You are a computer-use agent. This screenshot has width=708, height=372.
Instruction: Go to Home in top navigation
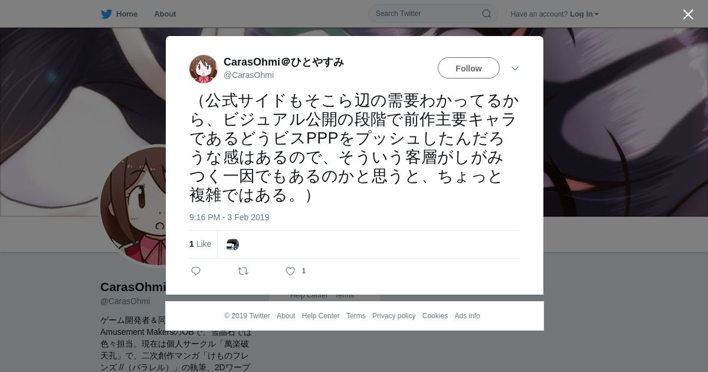point(127,14)
